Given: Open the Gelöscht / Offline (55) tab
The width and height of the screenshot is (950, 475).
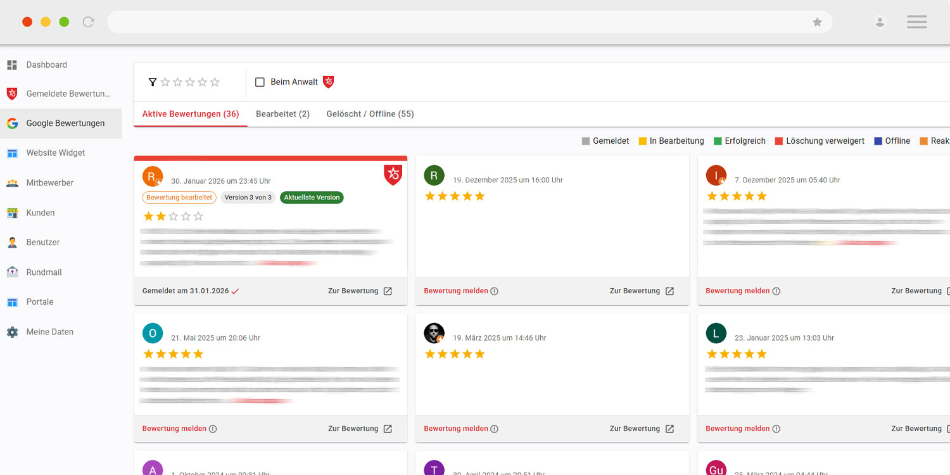Looking at the screenshot, I should tap(370, 114).
